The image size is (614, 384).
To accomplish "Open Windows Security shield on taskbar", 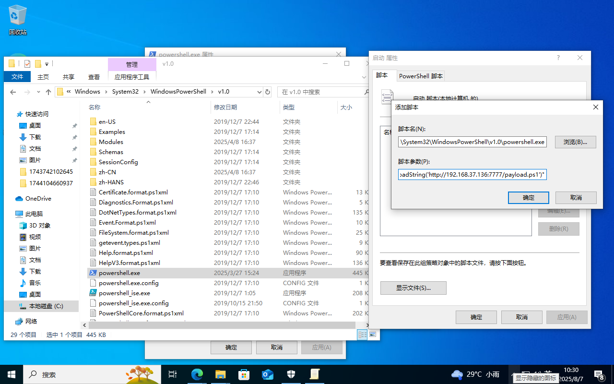I will point(291,374).
